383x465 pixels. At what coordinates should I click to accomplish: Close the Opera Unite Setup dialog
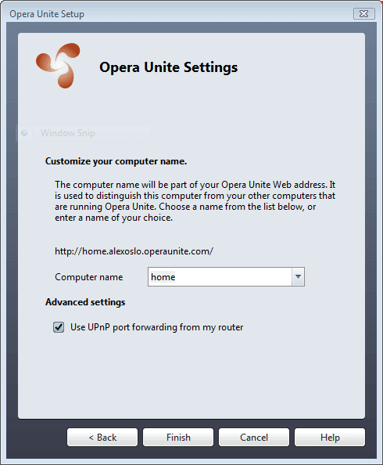[363, 13]
